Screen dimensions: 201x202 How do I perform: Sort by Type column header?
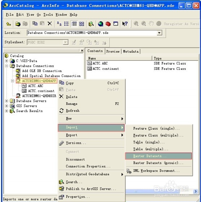point(175,58)
